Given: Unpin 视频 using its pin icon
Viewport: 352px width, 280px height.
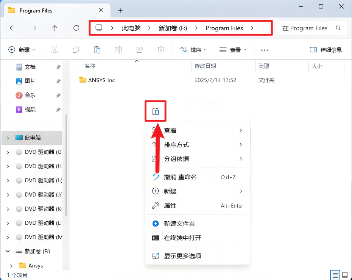Looking at the screenshot, I should (58, 109).
